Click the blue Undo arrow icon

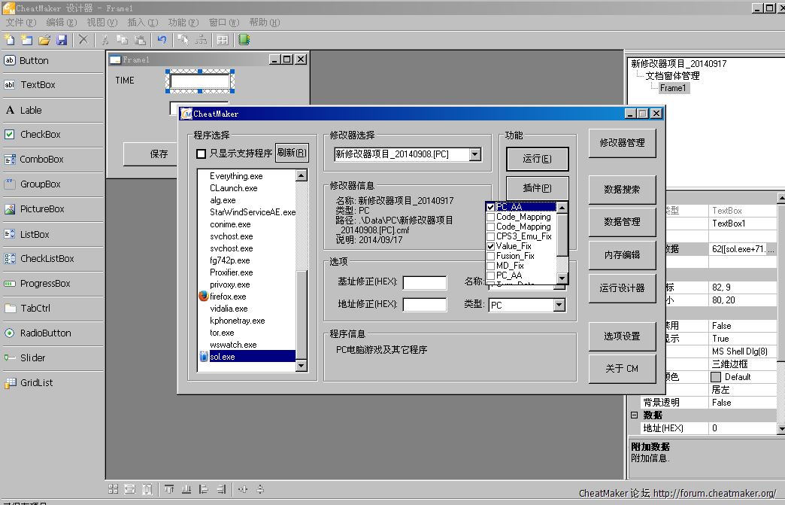click(x=162, y=40)
